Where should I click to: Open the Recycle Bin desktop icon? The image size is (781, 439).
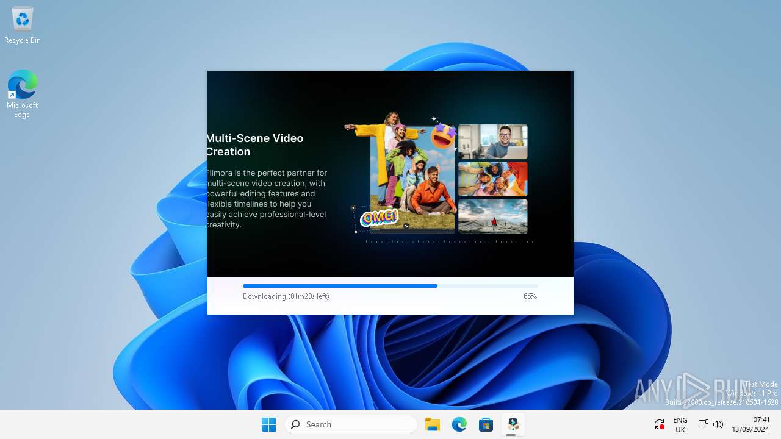23,26
